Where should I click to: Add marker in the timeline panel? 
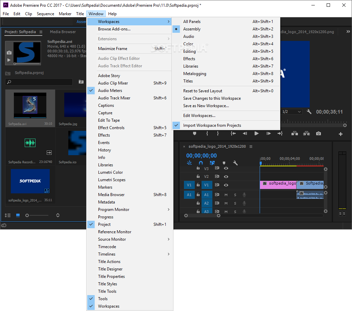(224, 163)
